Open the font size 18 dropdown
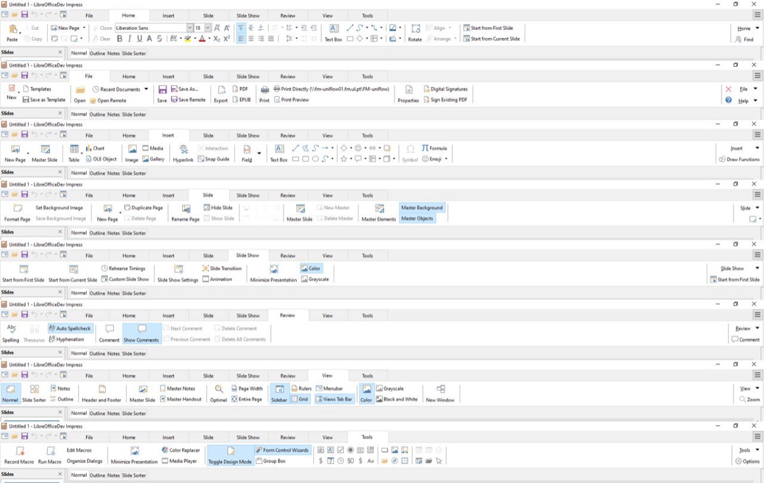Image resolution: width=764 pixels, height=483 pixels. pos(208,28)
